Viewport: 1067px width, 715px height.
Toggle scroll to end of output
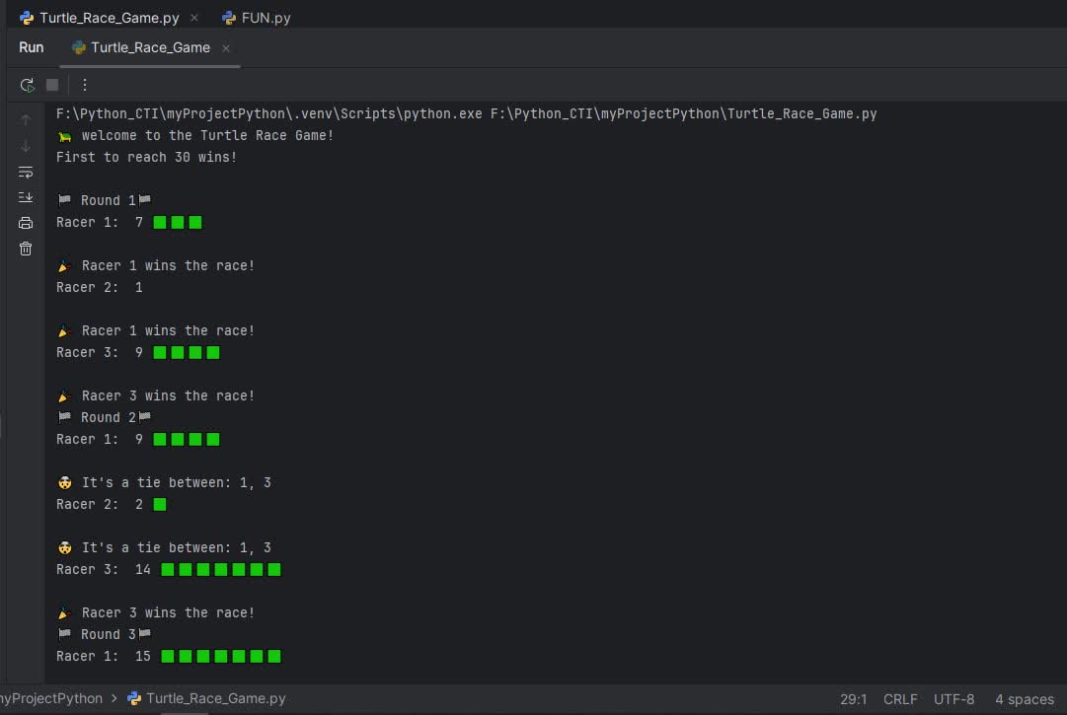point(26,197)
